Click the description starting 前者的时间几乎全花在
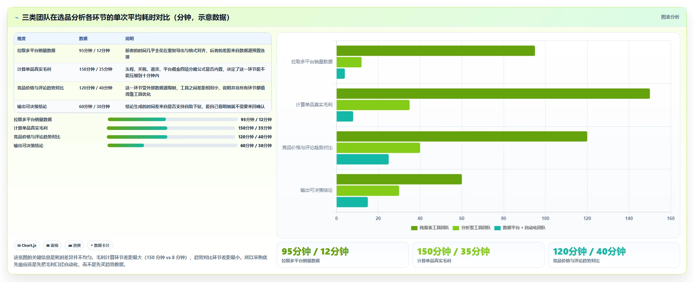Image resolution: width=694 pixels, height=282 pixels. [195, 54]
